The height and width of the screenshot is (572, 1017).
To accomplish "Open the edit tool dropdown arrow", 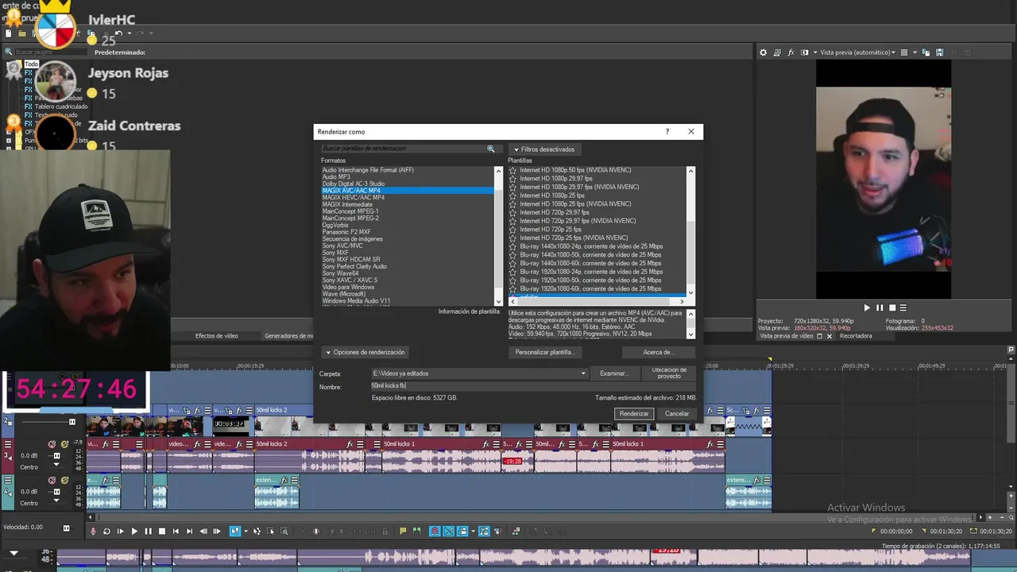I will (x=246, y=531).
